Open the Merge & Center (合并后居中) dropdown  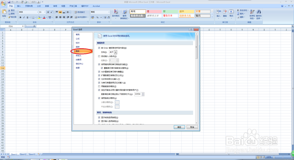pos(88,17)
